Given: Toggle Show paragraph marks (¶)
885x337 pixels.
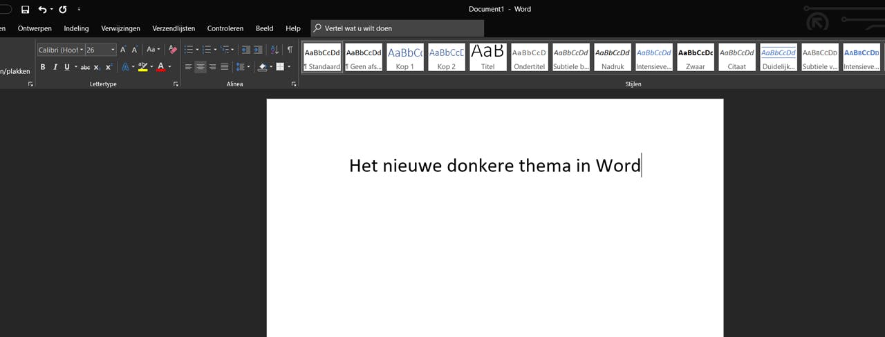Looking at the screenshot, I should pos(290,50).
